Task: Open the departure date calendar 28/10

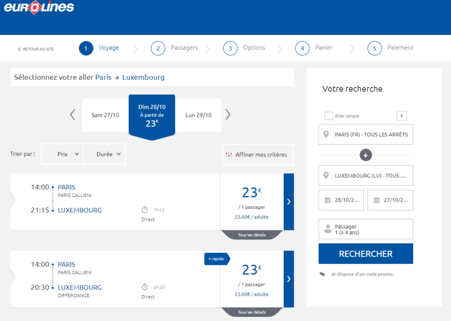Action: point(341,200)
